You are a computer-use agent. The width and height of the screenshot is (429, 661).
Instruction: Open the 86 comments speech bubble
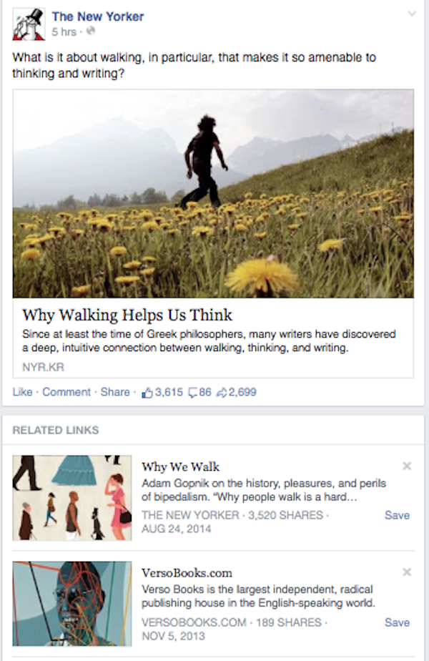point(192,393)
